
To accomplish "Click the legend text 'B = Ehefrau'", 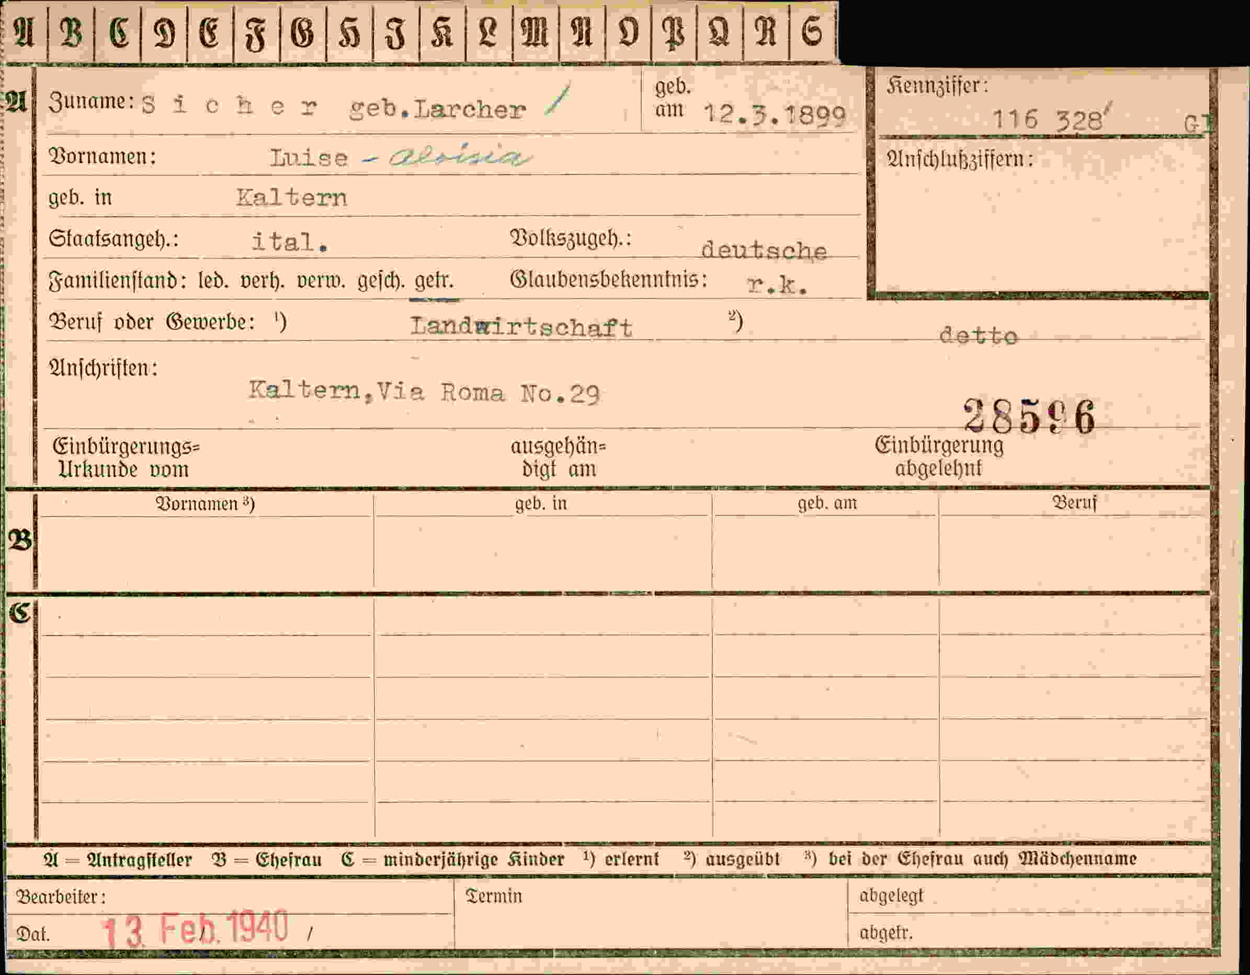I will pyautogui.click(x=267, y=860).
